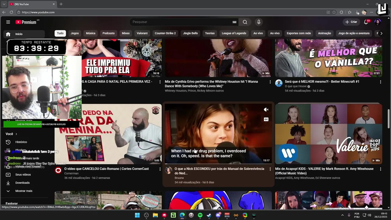391x220 pixels.
Task: Select the League of Legends chip
Action: pyautogui.click(x=234, y=33)
